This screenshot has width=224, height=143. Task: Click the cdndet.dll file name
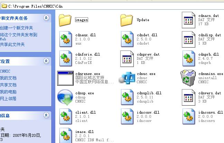click(x=147, y=35)
